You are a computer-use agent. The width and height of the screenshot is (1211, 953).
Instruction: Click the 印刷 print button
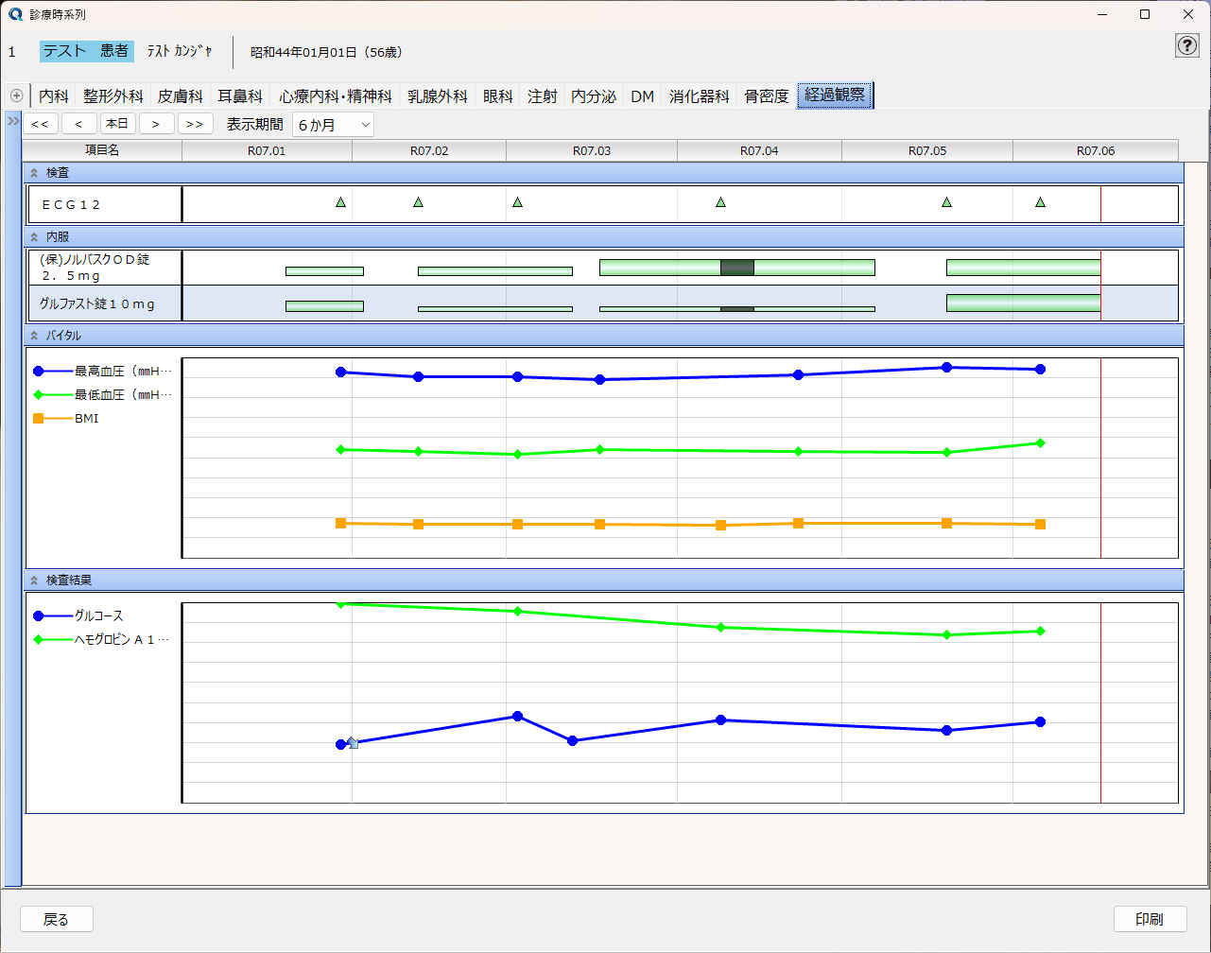click(x=1150, y=918)
